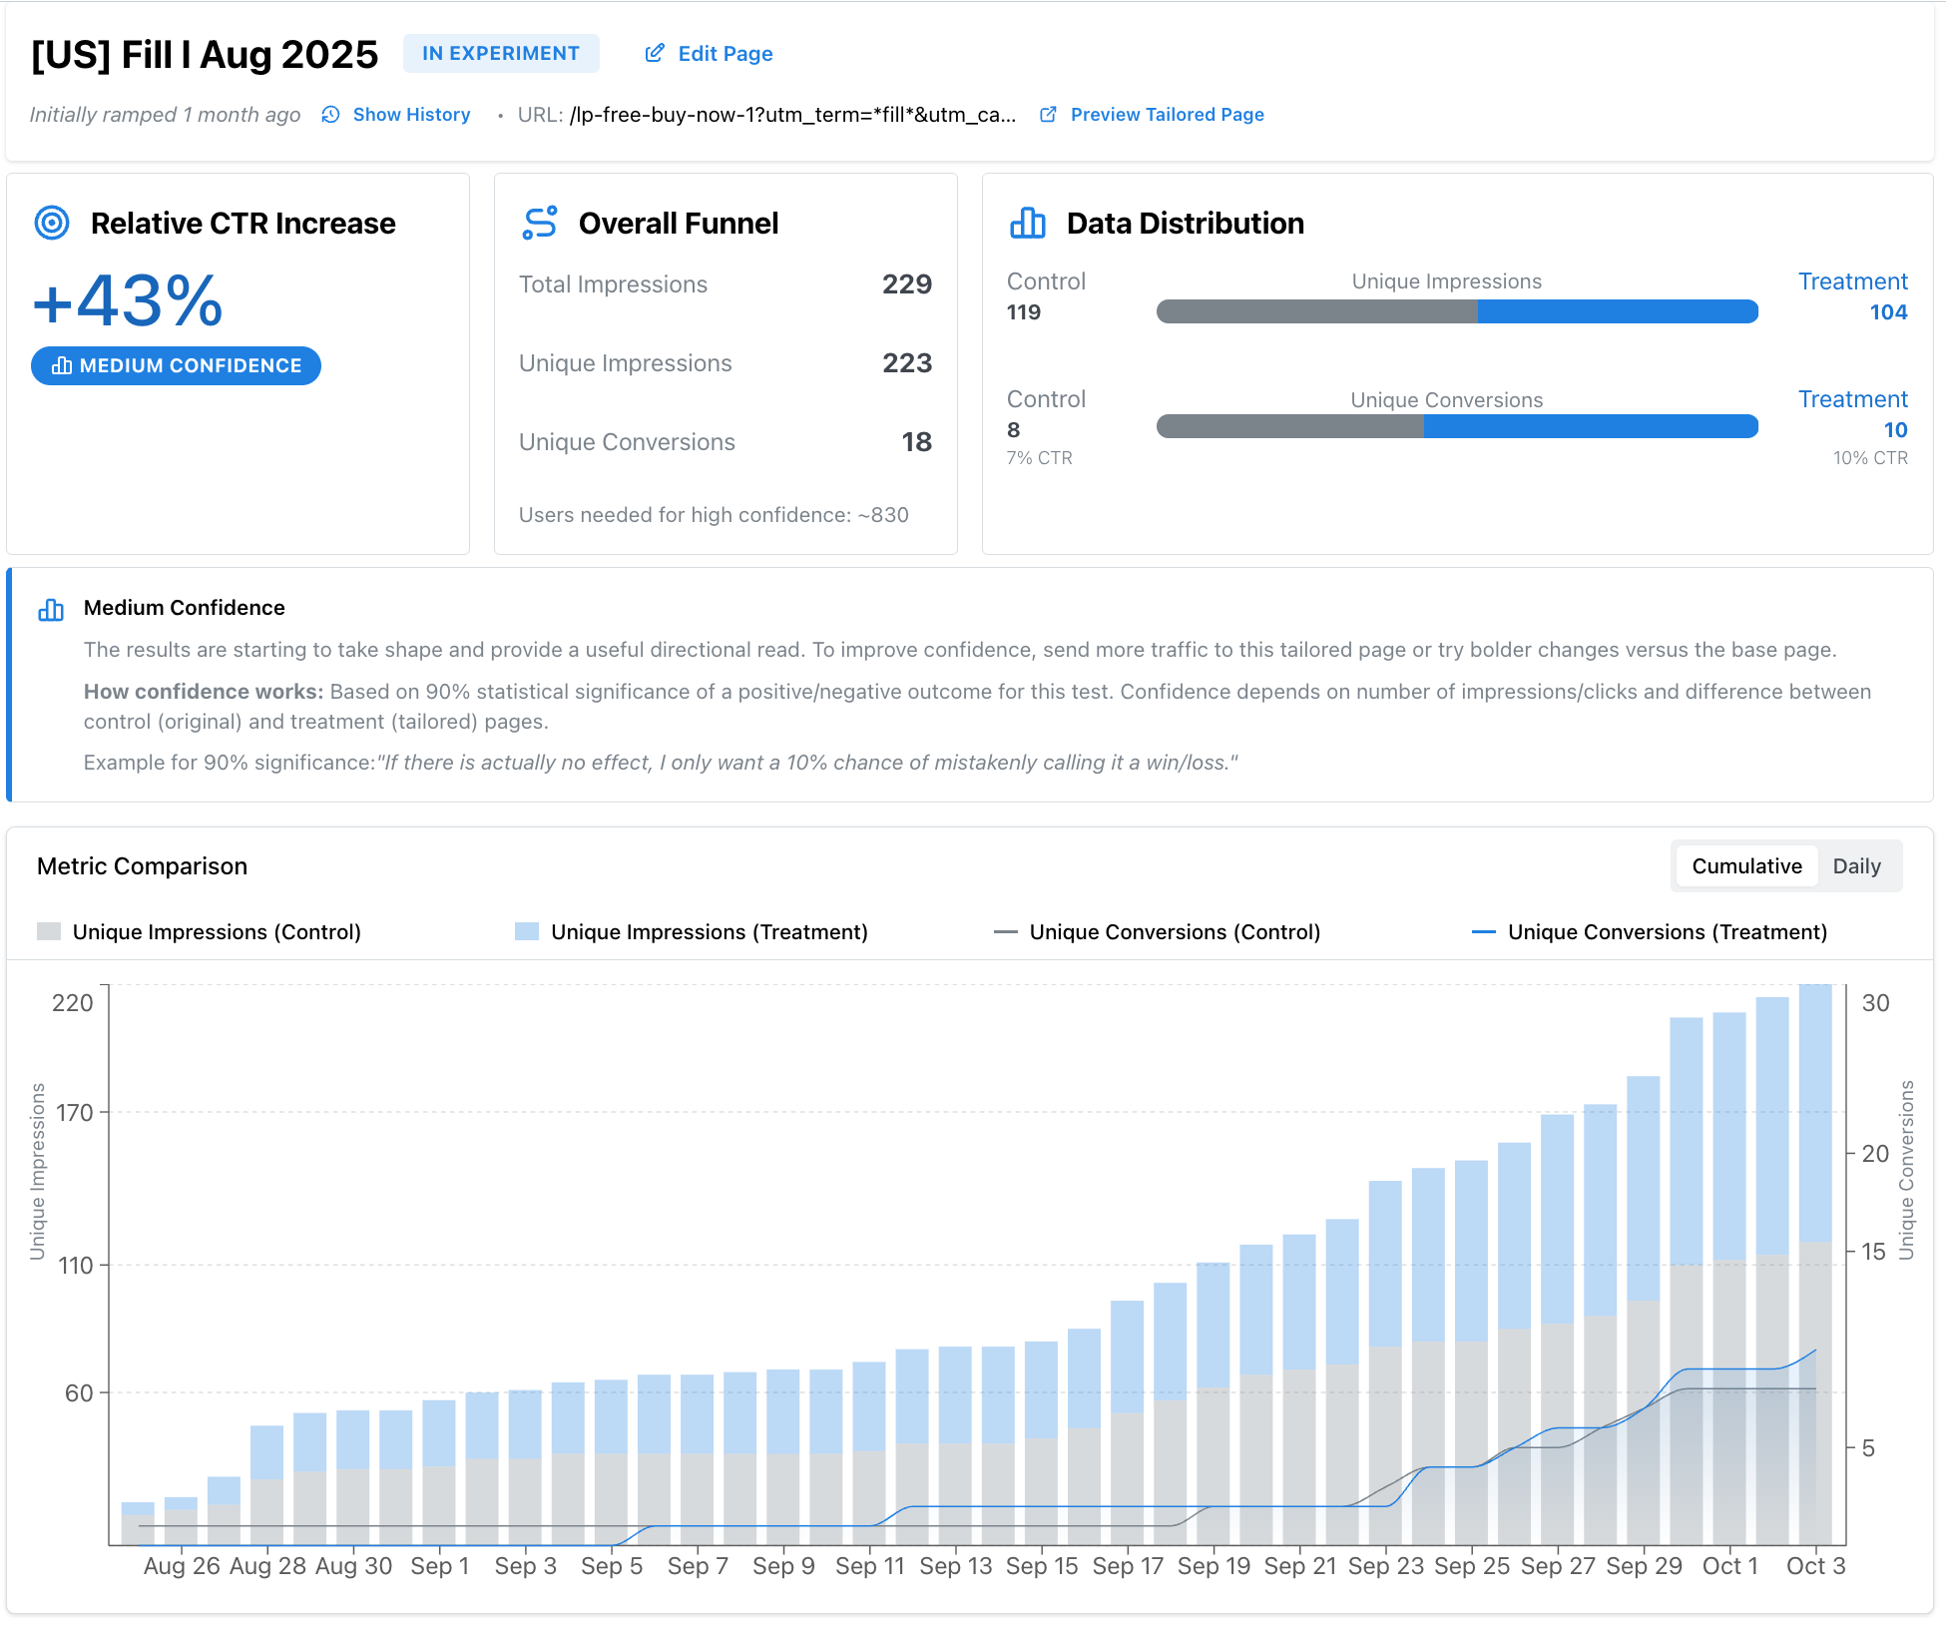Screen dimensions: 1946x1625
Task: Click the Show History link
Action: (410, 114)
